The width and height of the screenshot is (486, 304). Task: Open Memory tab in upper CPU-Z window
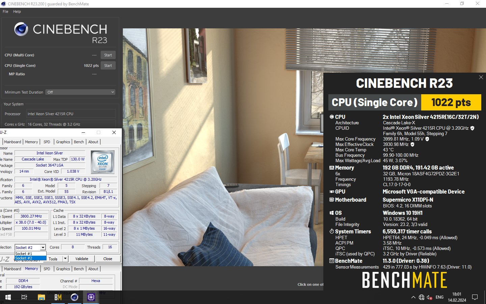(x=31, y=142)
